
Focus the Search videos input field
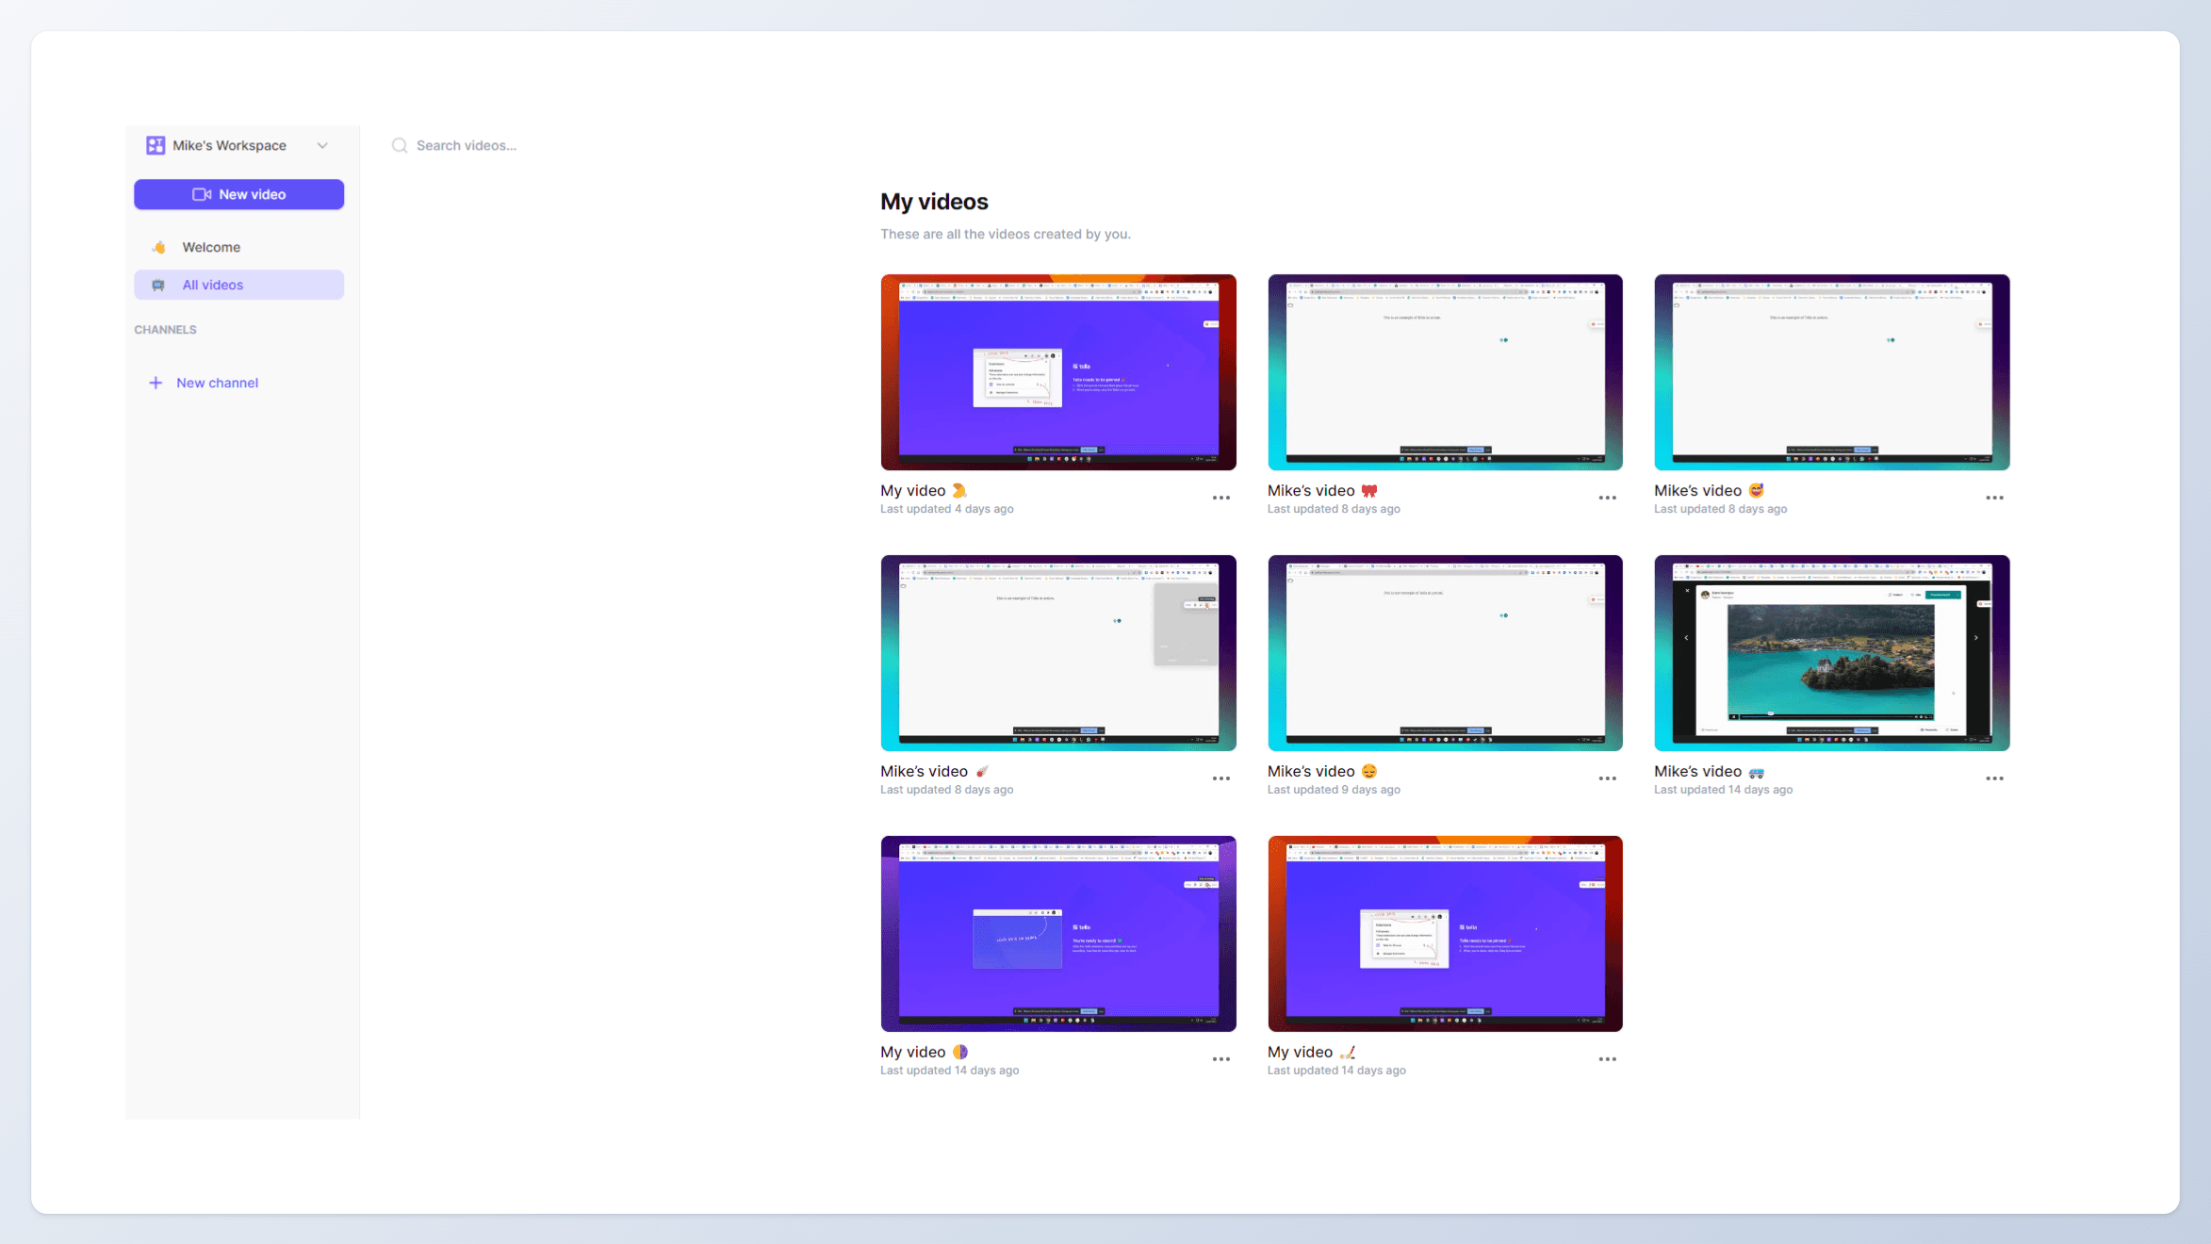[466, 145]
